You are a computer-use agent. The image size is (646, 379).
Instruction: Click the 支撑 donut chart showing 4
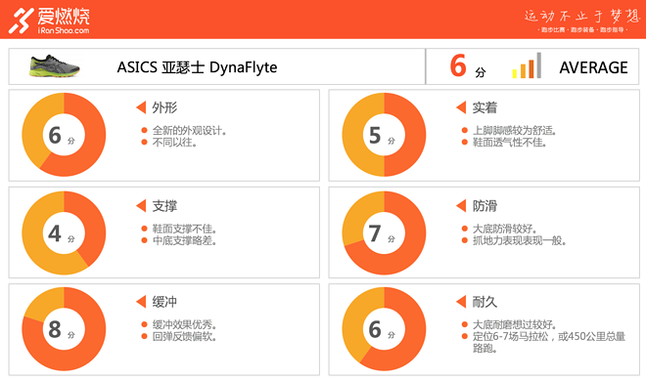coord(64,233)
